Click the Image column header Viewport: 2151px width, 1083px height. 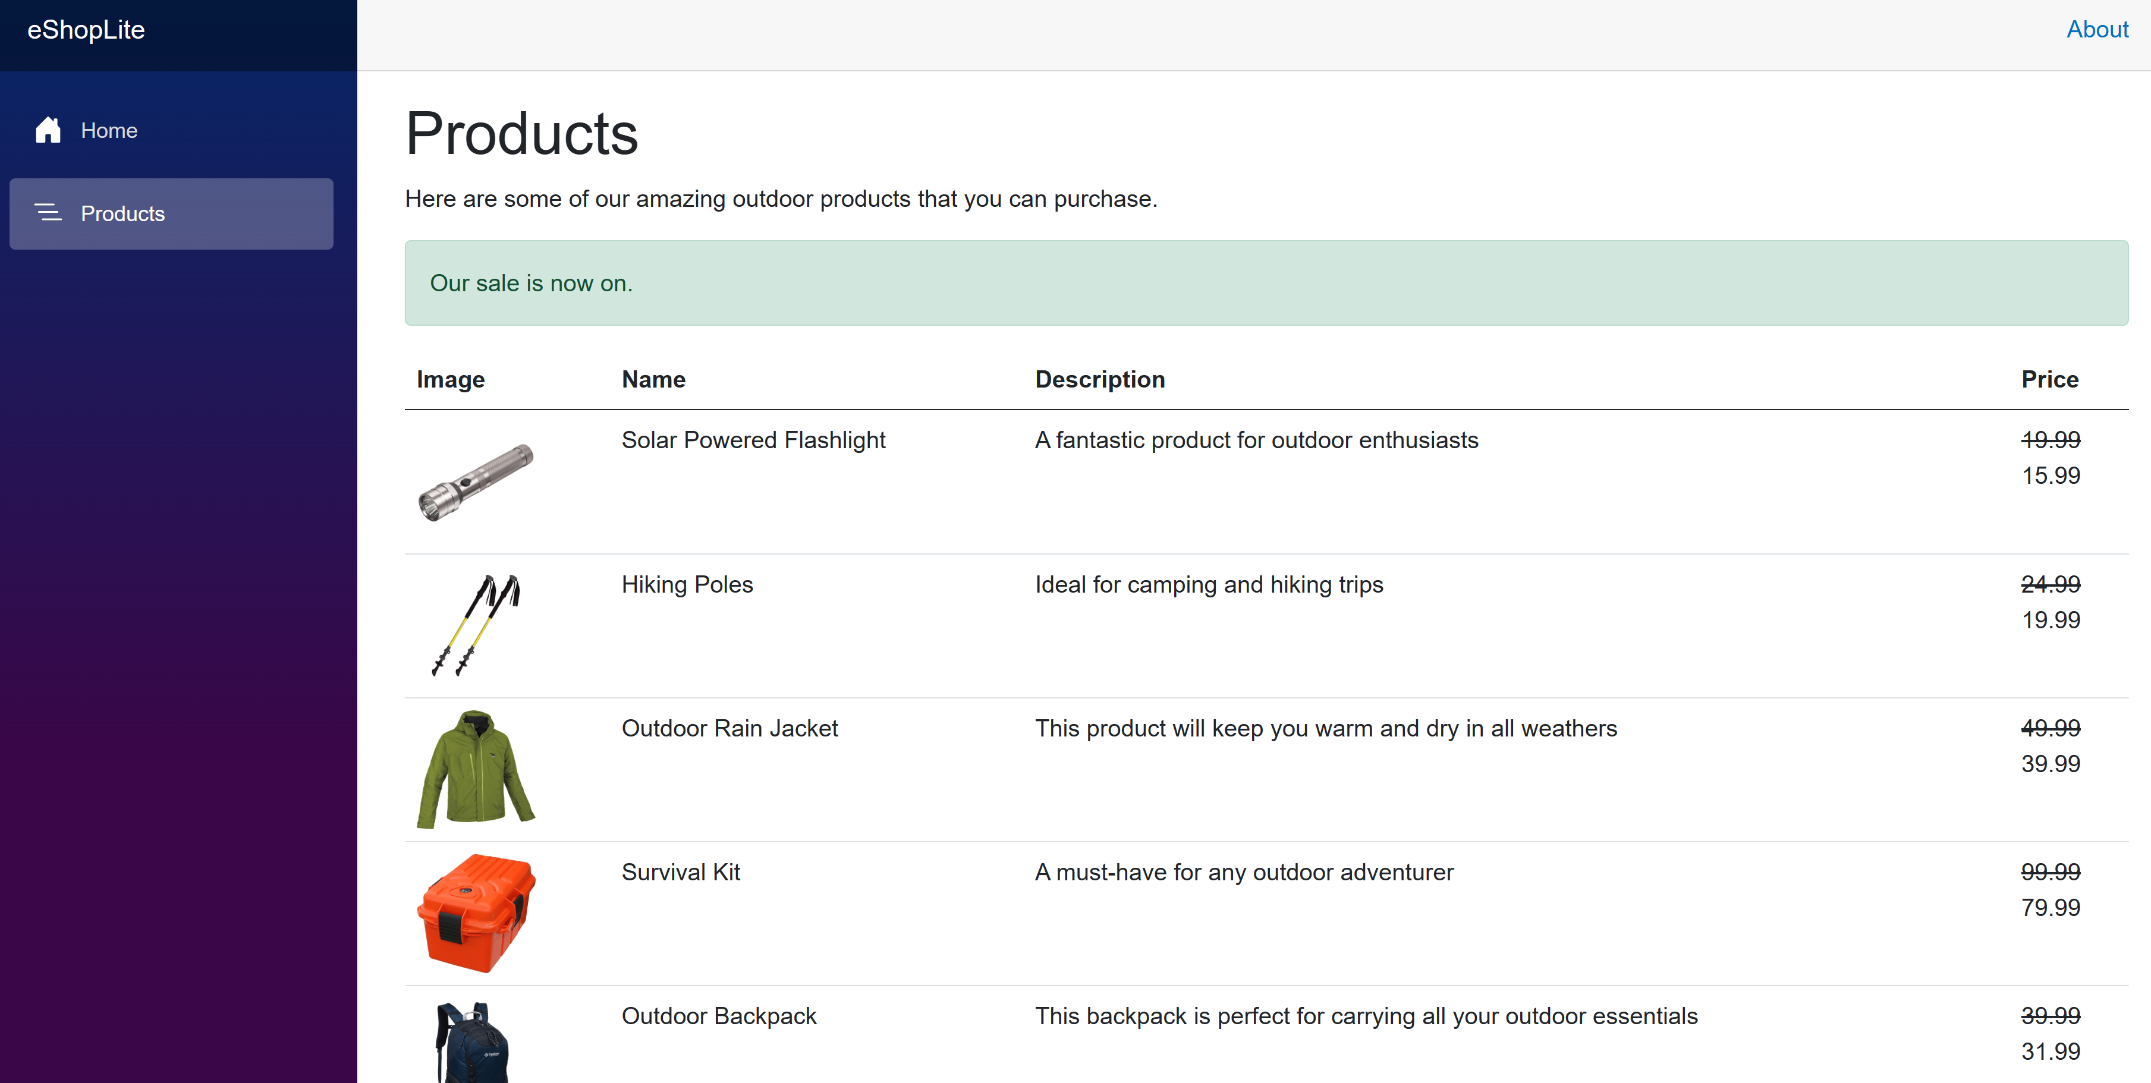pyautogui.click(x=451, y=379)
